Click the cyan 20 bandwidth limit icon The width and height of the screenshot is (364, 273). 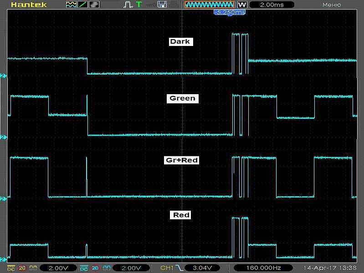(95, 268)
